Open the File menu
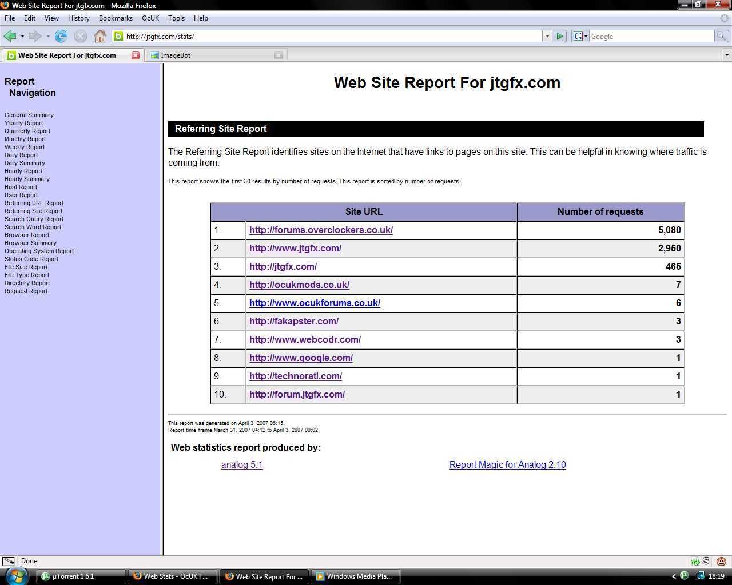The height and width of the screenshot is (585, 732). 10,18
